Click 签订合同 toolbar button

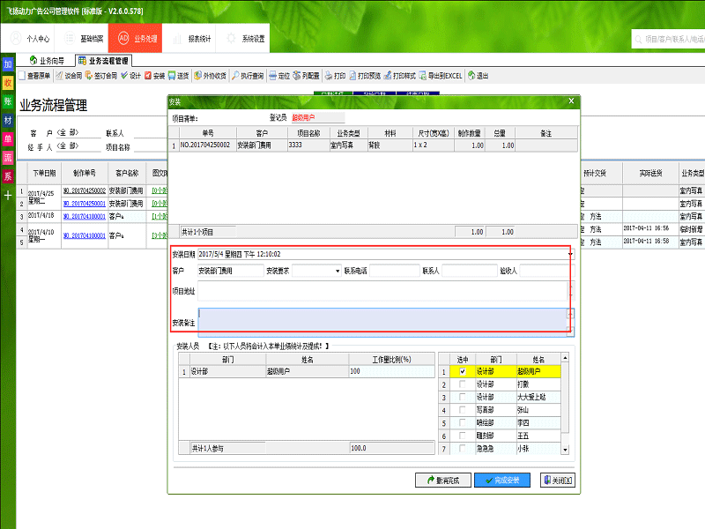pyautogui.click(x=101, y=76)
